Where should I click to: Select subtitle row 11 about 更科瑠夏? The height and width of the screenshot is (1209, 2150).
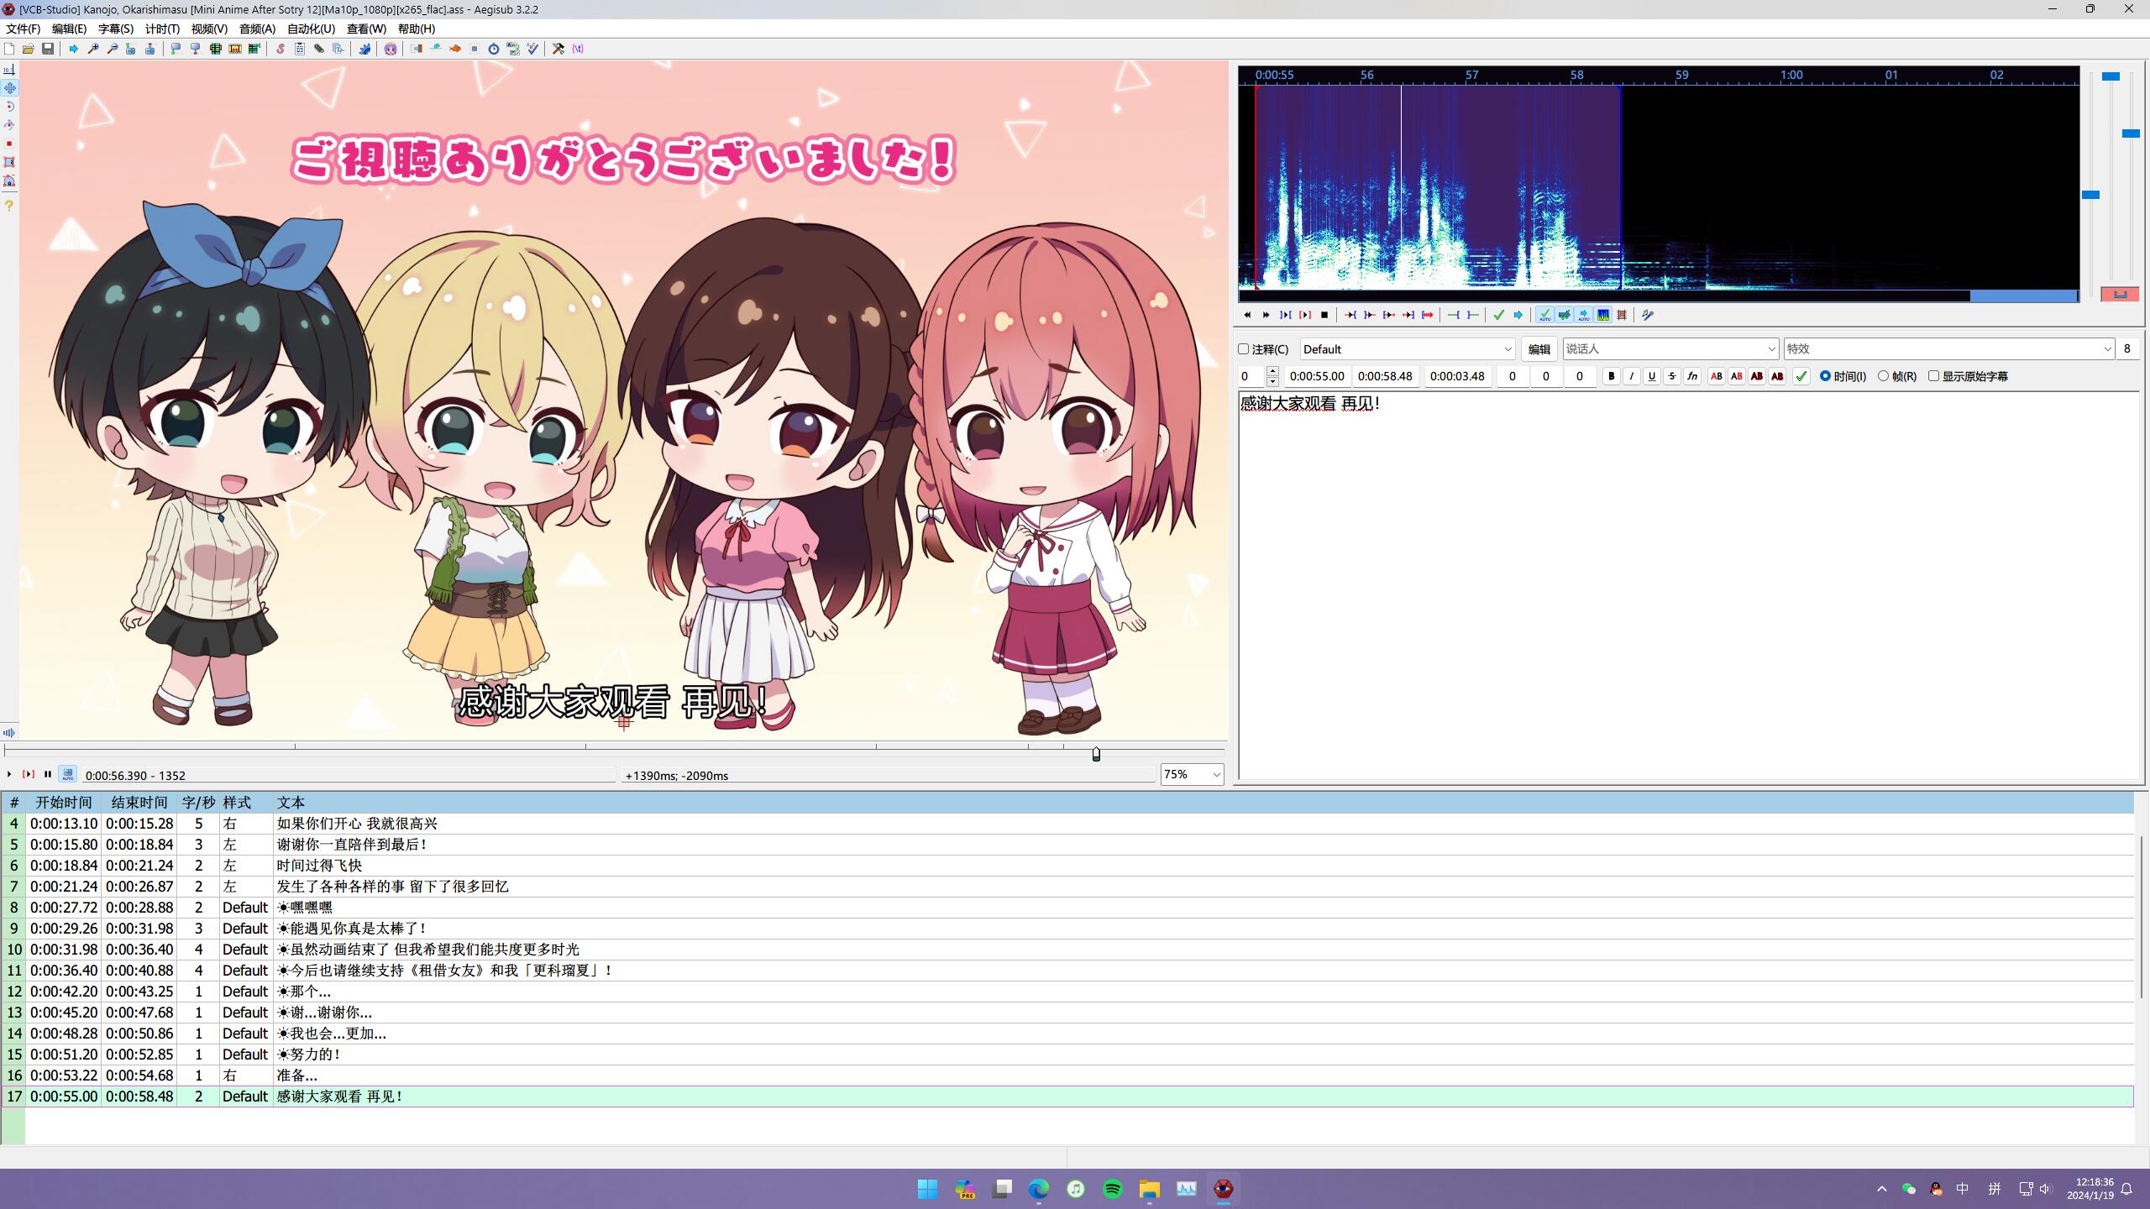click(1067, 971)
